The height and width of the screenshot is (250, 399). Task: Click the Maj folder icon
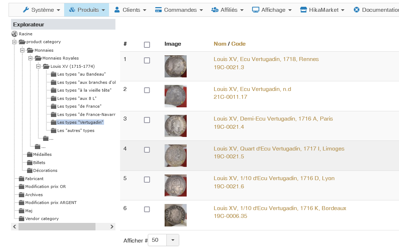point(22,211)
